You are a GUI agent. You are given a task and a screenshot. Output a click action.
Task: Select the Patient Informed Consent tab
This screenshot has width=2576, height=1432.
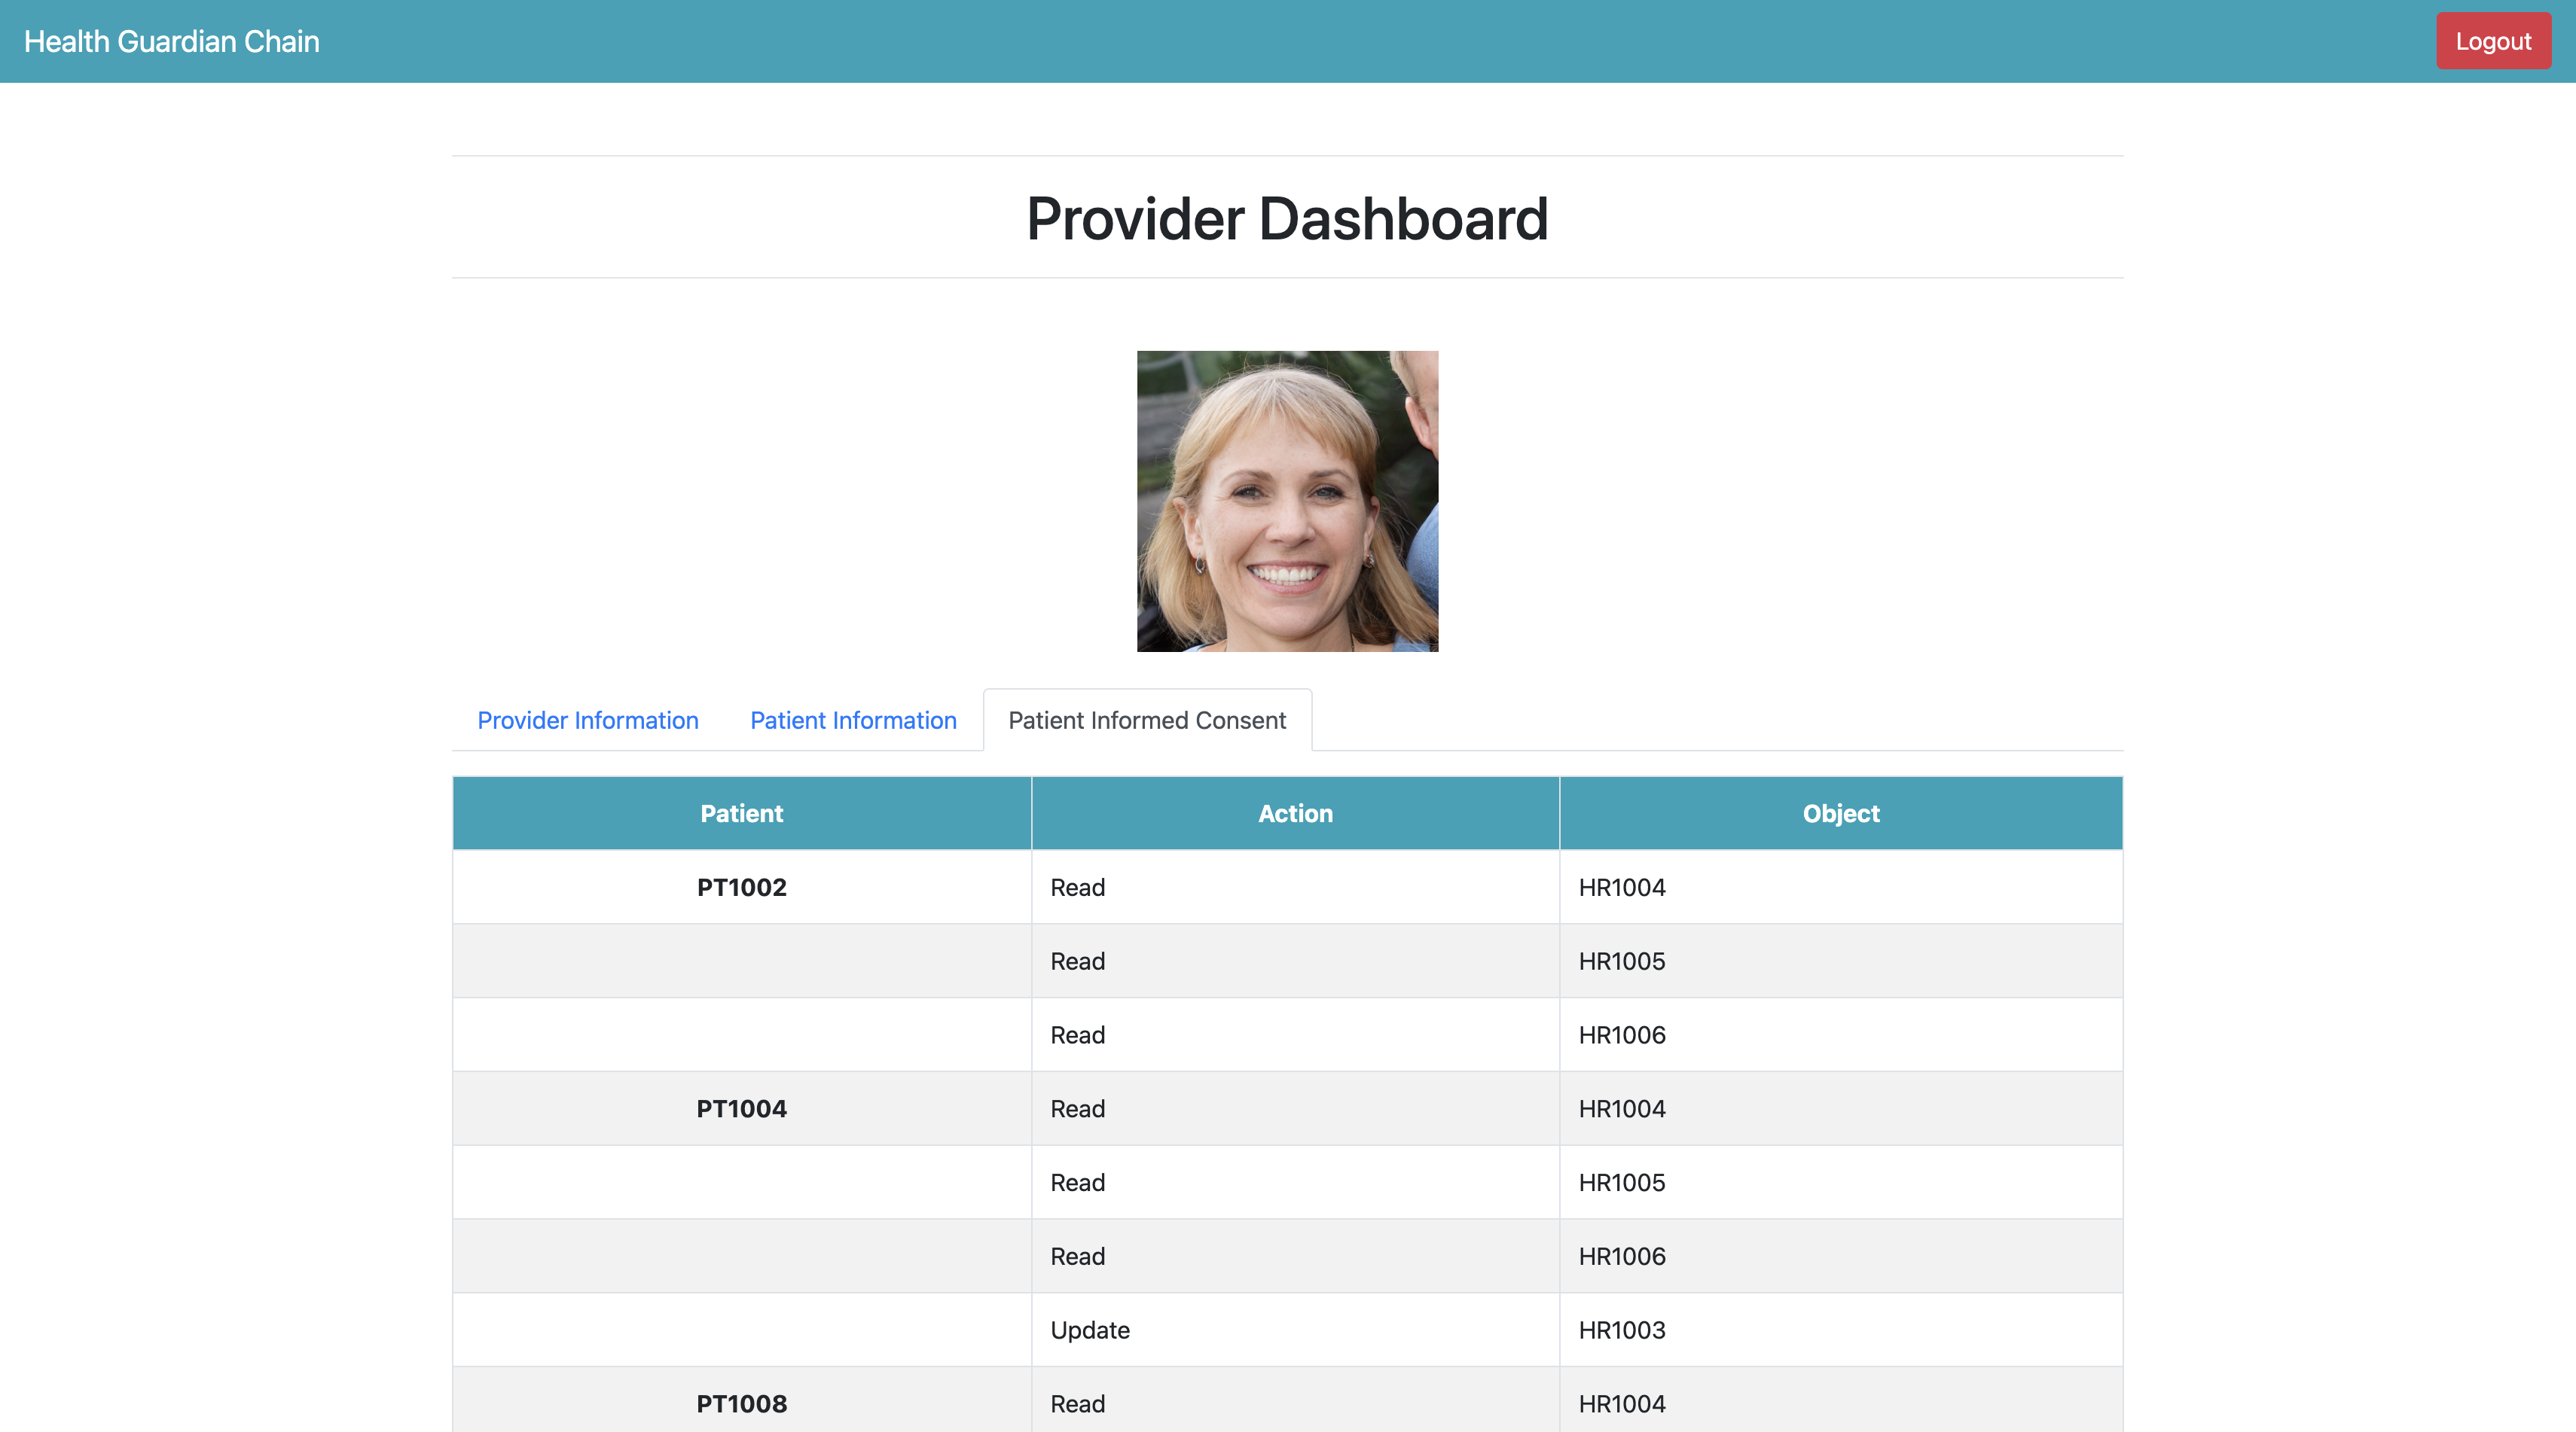pos(1146,721)
